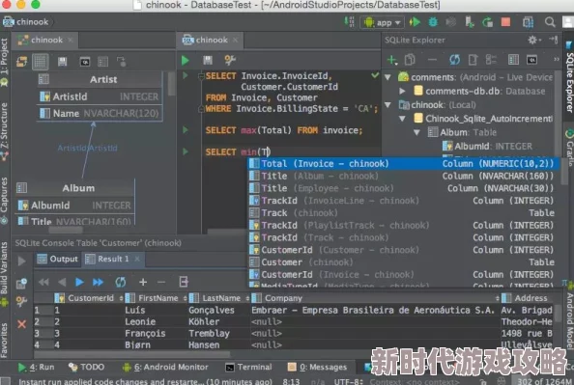Click the search magnifier in main toolbar
The image size is (574, 385).
550,22
